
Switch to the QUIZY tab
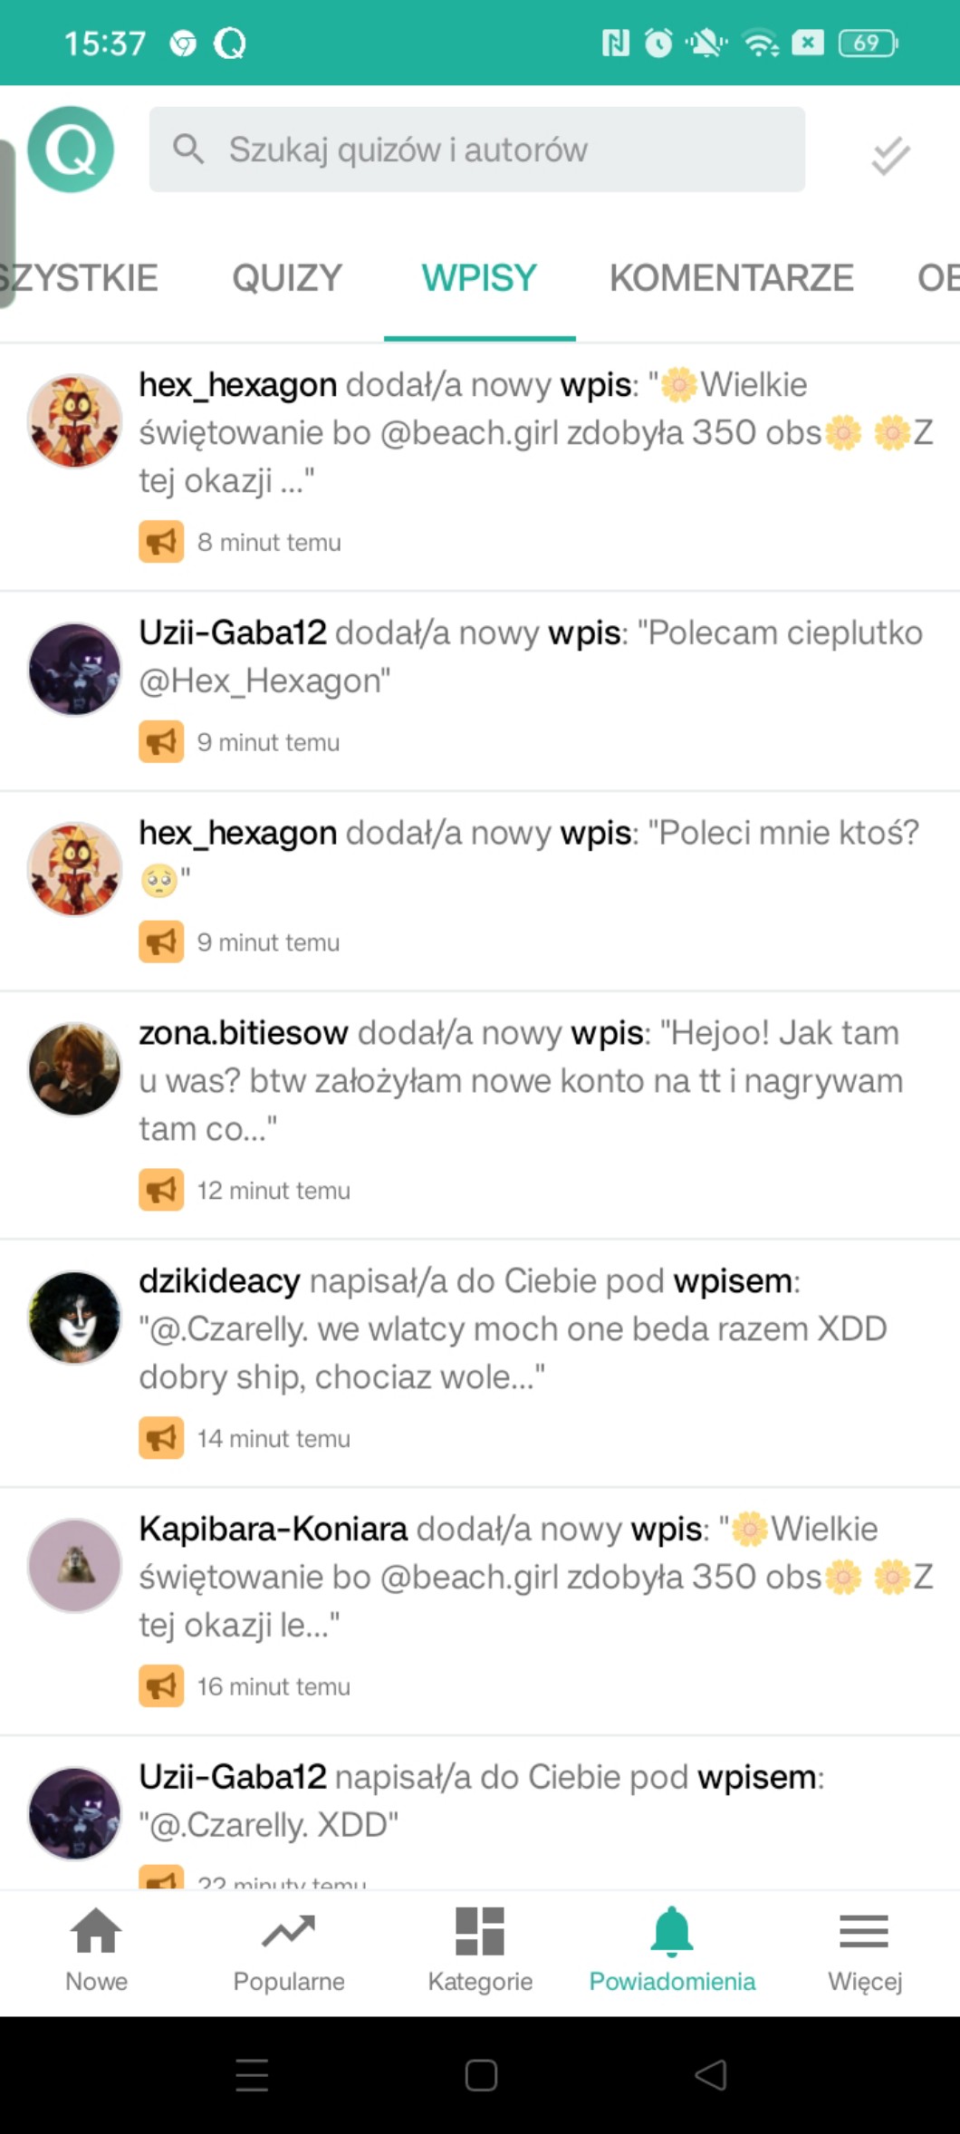(x=287, y=277)
